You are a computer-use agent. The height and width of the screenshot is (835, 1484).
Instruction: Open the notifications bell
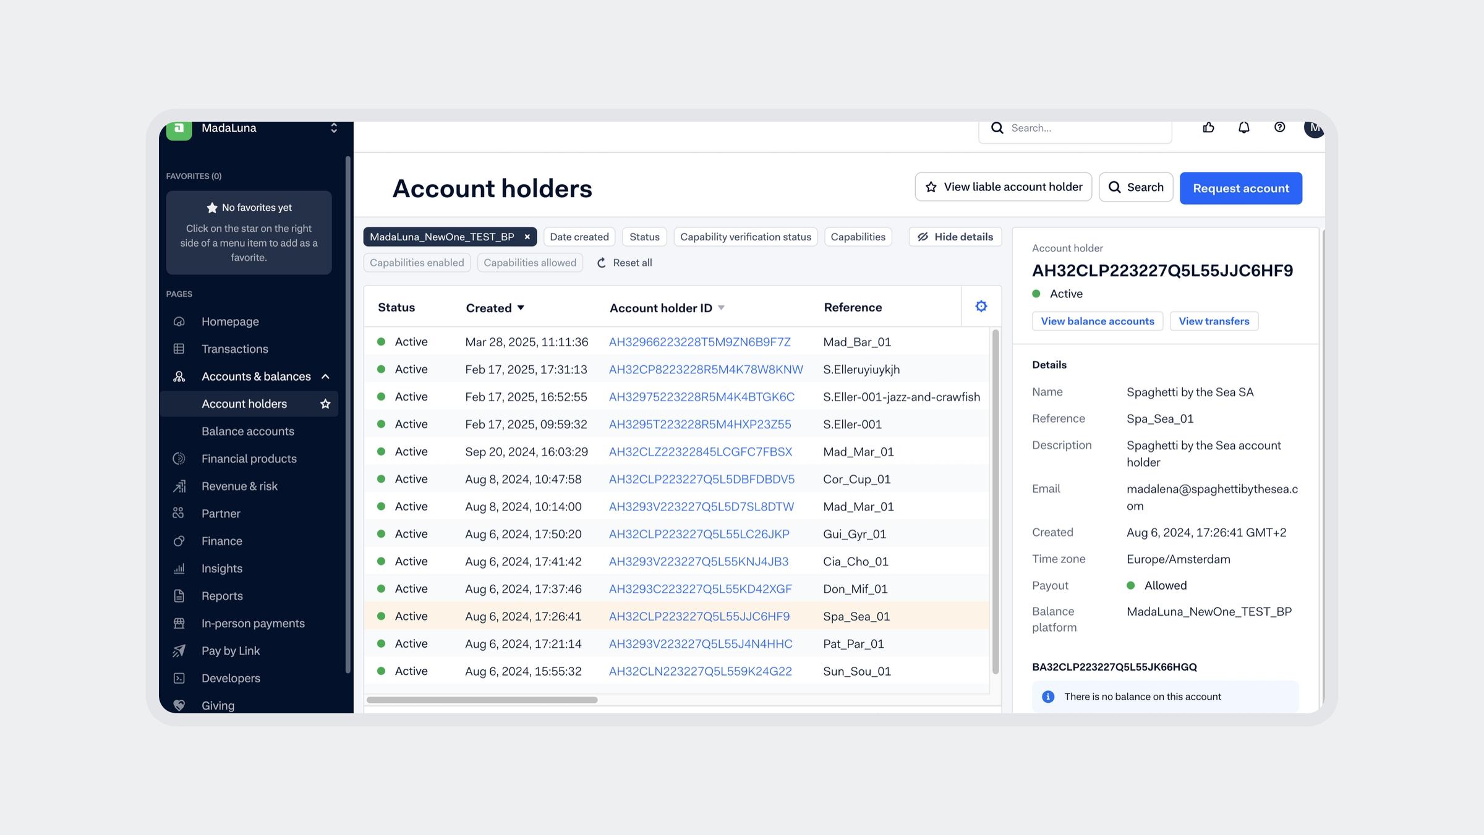[x=1243, y=127]
